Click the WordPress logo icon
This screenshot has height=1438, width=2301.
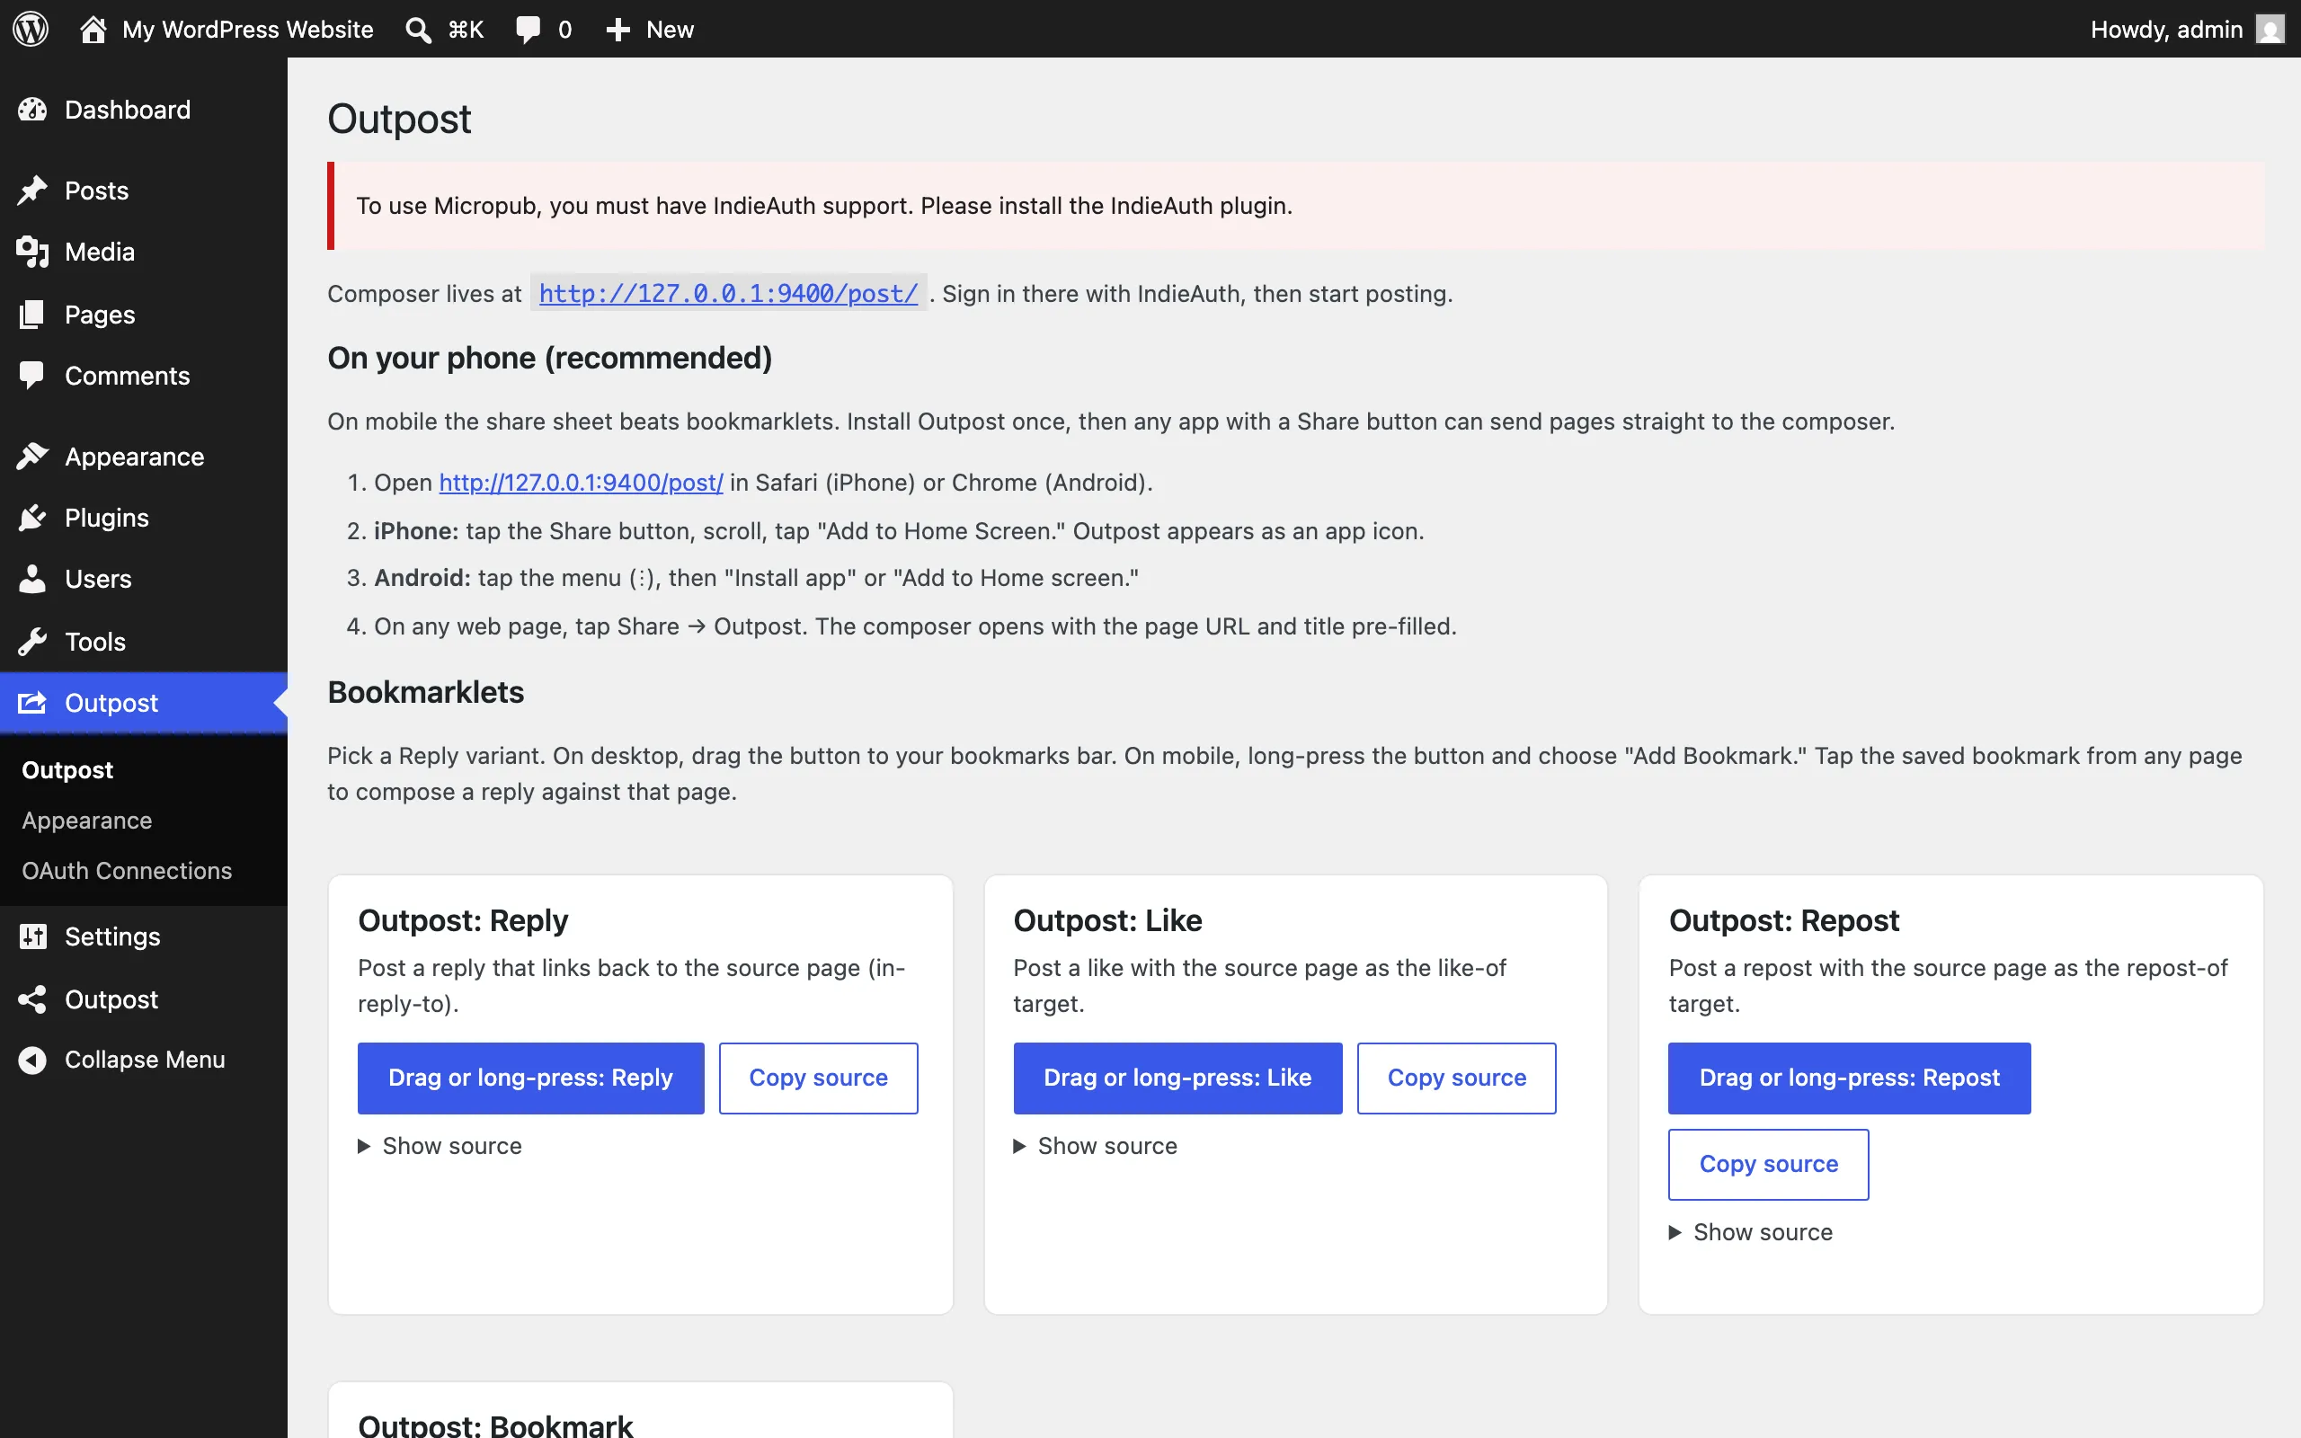pyautogui.click(x=31, y=29)
